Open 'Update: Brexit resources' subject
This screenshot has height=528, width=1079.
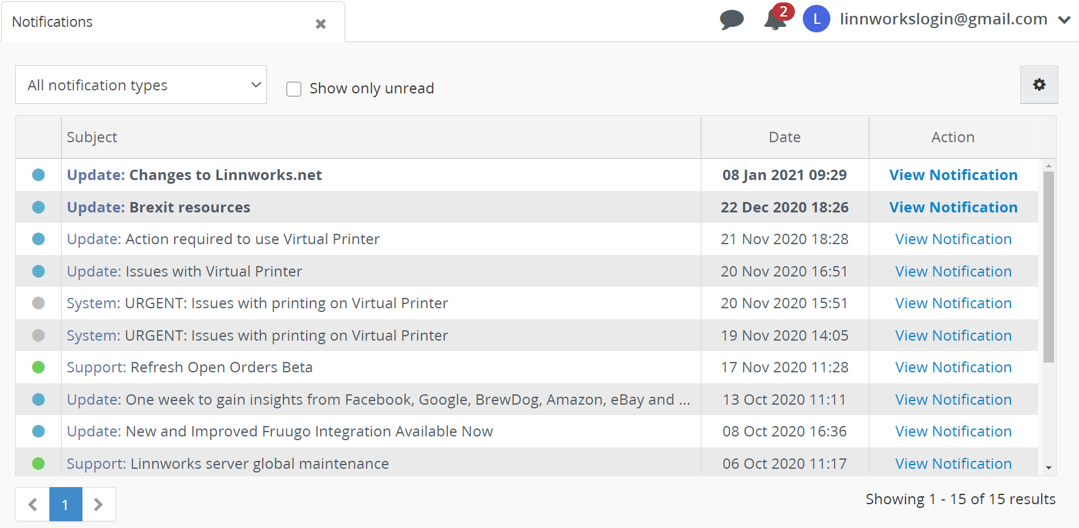coord(158,208)
